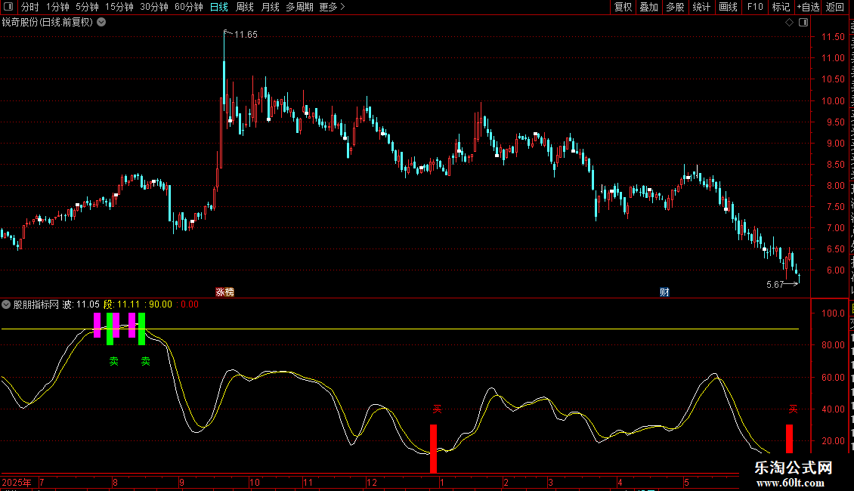Click the first green 卖 sell signal
This screenshot has width=854, height=491.
(114, 361)
